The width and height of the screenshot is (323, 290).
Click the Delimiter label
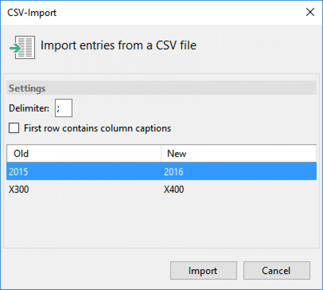click(x=29, y=108)
